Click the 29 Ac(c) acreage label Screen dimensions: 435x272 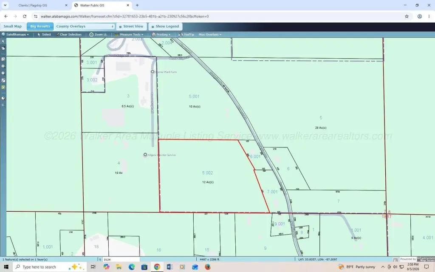tap(321, 127)
